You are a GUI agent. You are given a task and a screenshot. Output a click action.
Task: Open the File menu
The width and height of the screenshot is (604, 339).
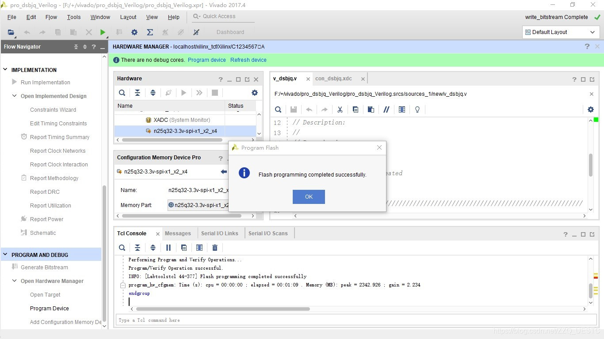[x=12, y=17]
